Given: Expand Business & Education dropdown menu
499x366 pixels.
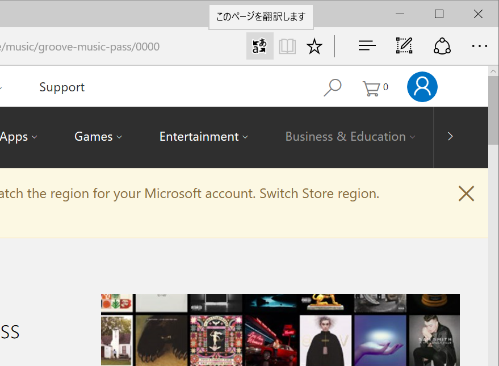Looking at the screenshot, I should pos(350,137).
